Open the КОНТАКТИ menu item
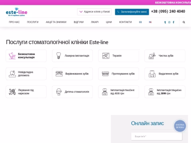Screen dimensions: 191x143 click(125, 22)
